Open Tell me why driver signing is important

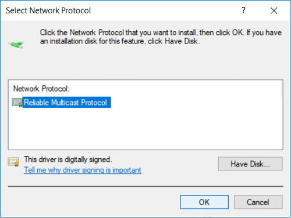(x=83, y=170)
